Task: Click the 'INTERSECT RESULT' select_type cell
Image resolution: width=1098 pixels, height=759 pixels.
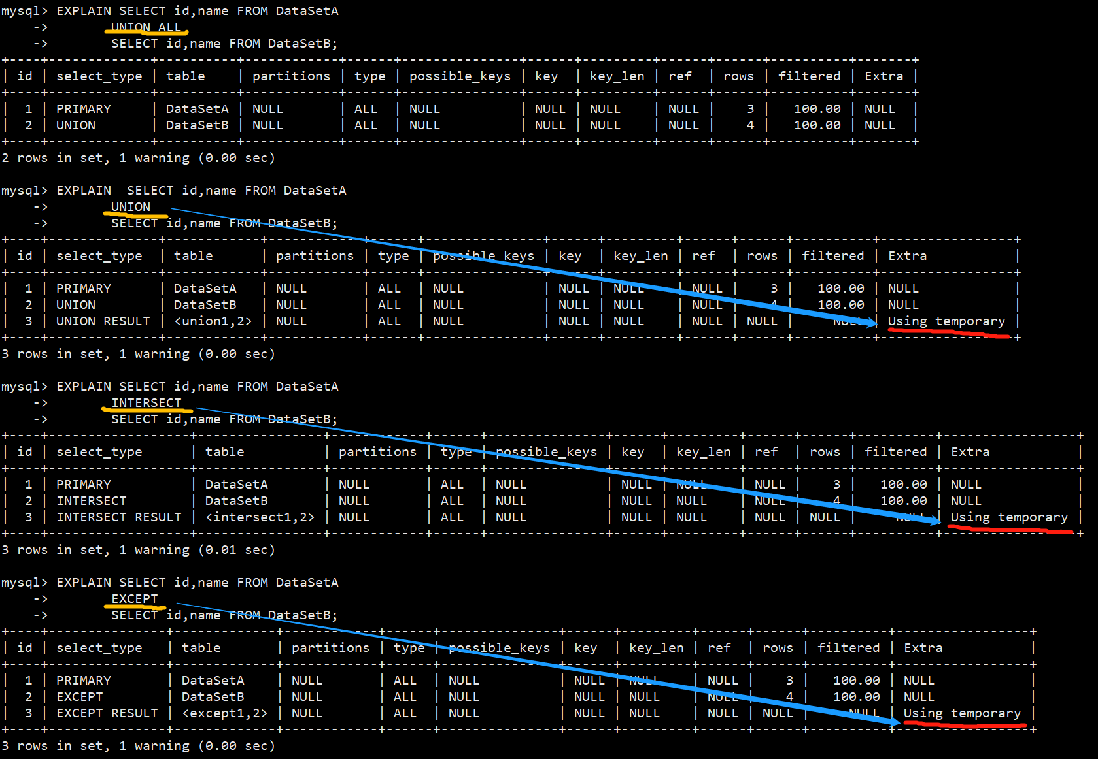Action: [x=119, y=517]
